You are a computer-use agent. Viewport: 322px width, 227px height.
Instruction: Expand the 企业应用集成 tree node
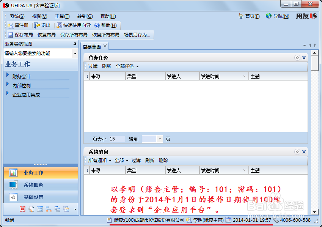pos(8,93)
